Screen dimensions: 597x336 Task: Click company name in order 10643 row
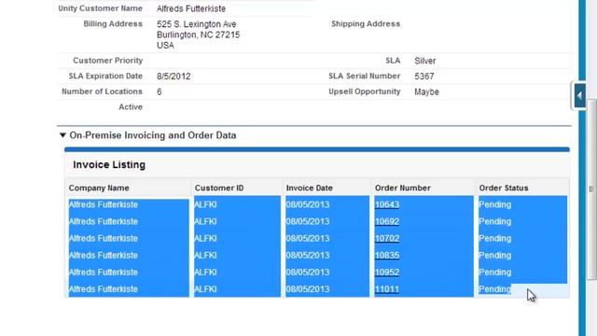click(104, 204)
